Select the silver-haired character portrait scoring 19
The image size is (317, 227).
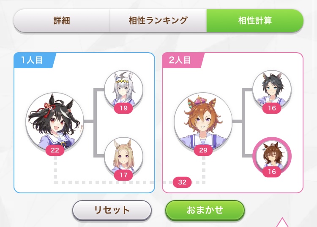pos(123,89)
